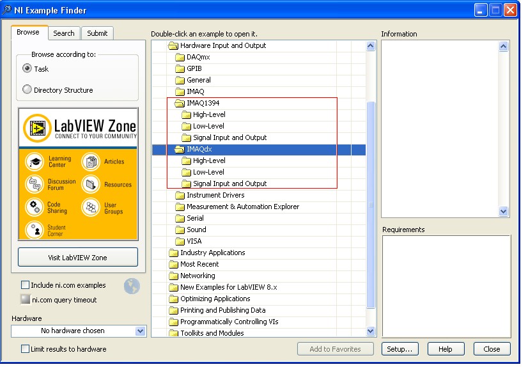The image size is (528, 367).
Task: Click the globe icon beside ni.com examples
Action: pyautogui.click(x=132, y=286)
